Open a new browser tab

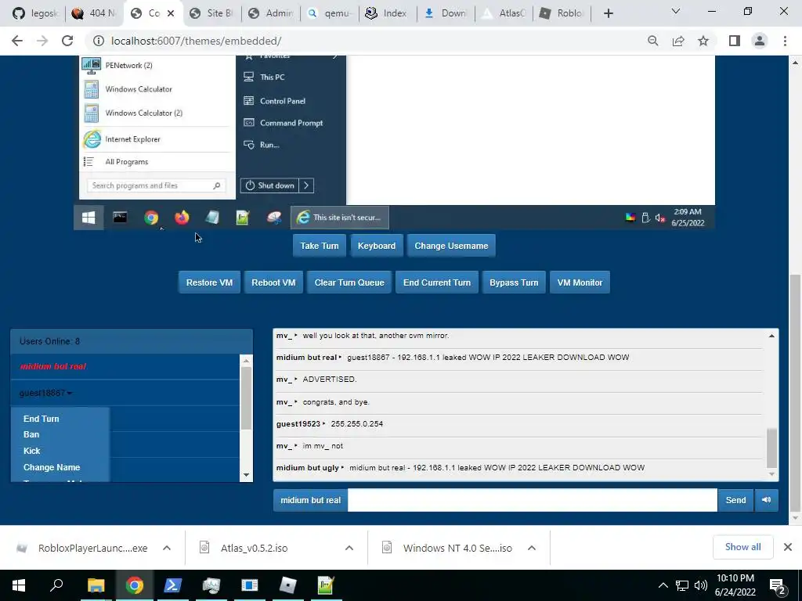point(608,13)
